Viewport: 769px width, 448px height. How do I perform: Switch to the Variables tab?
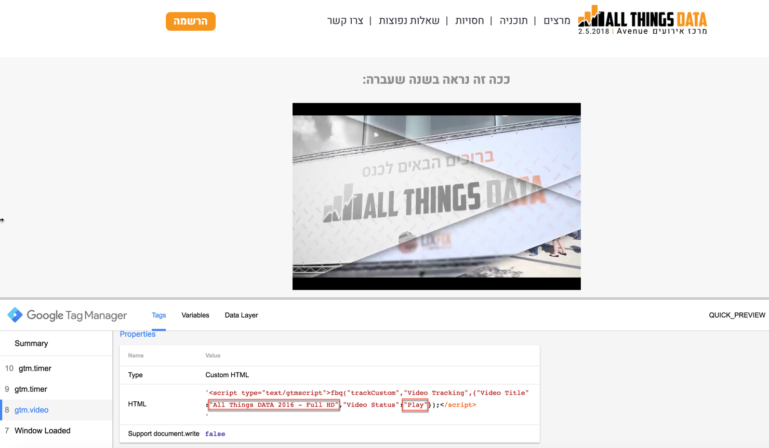195,315
